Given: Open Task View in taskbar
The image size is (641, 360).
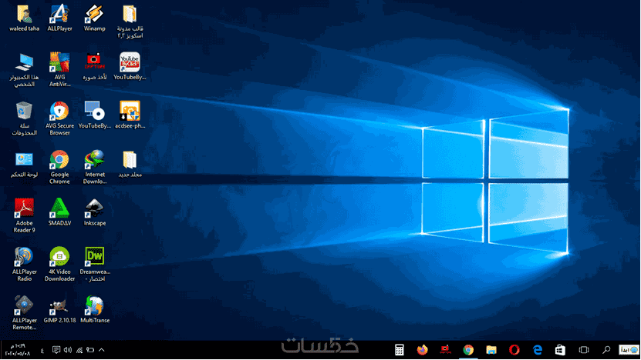Looking at the screenshot, I should click(584, 350).
